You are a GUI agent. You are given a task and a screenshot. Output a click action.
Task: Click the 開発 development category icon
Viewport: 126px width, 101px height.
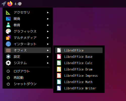(x=8, y=19)
